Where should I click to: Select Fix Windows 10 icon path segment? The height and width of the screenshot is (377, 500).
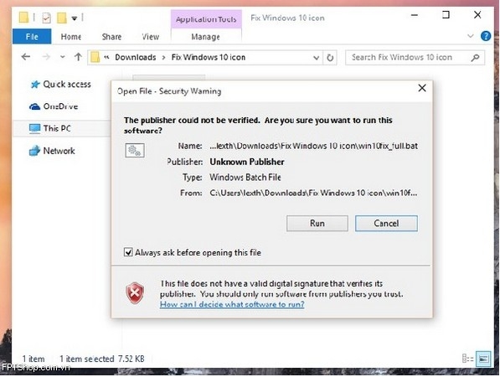tap(209, 58)
